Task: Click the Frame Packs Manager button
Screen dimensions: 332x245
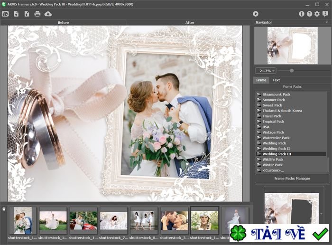Action: (x=292, y=179)
